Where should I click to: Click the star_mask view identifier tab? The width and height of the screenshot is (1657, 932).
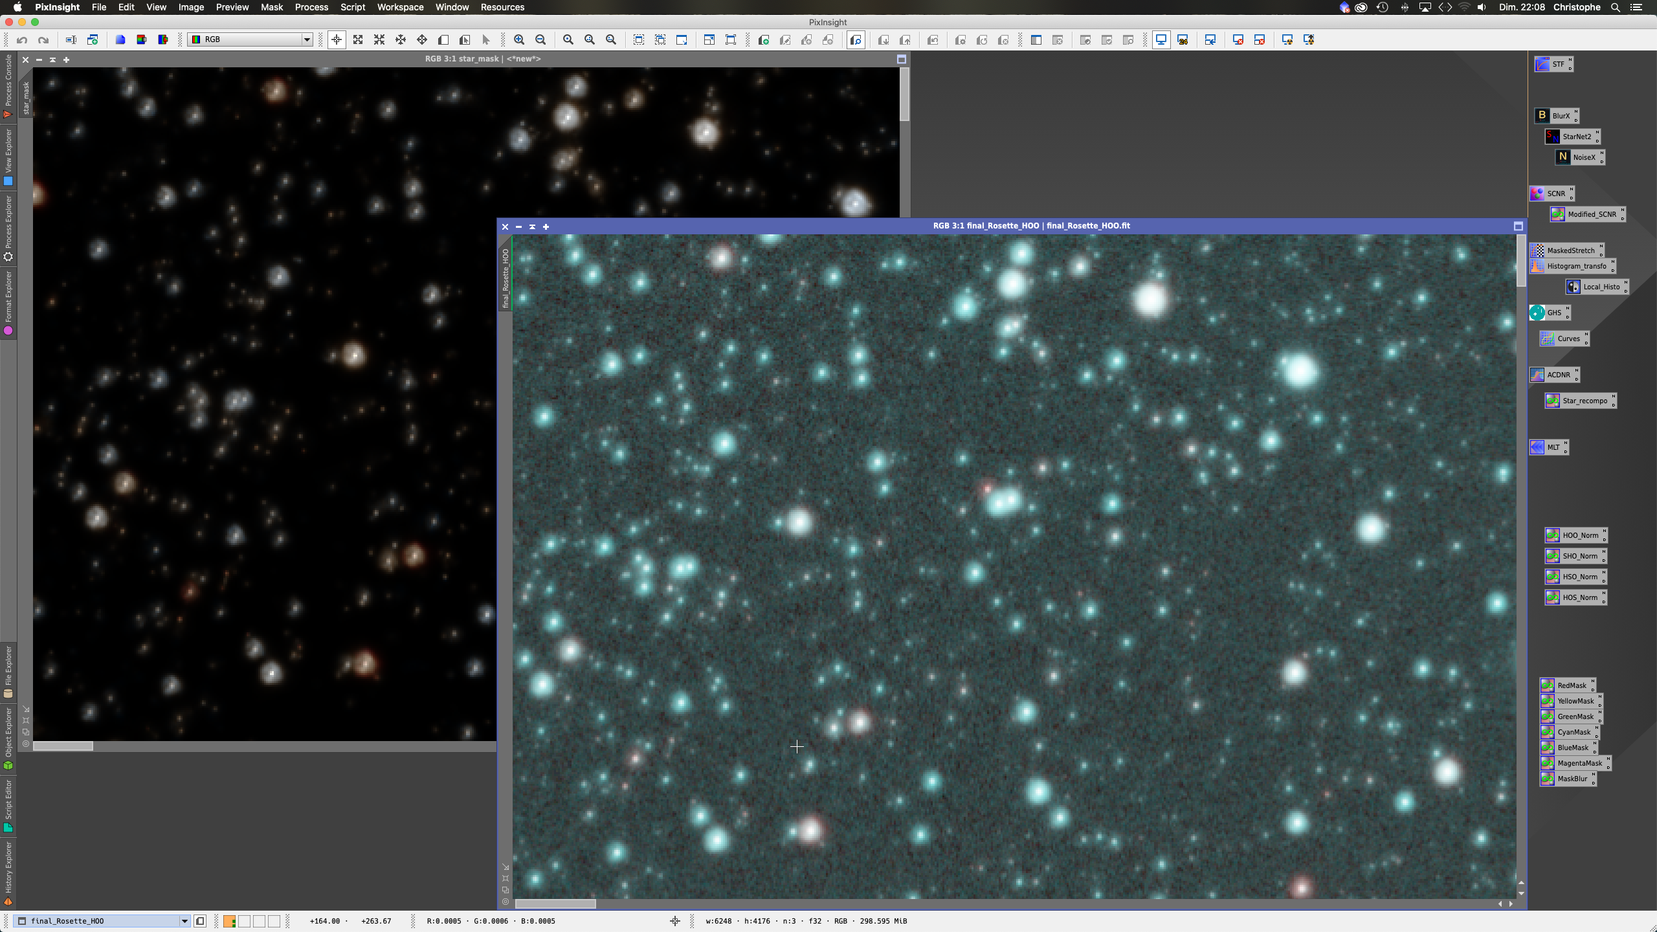coord(27,97)
